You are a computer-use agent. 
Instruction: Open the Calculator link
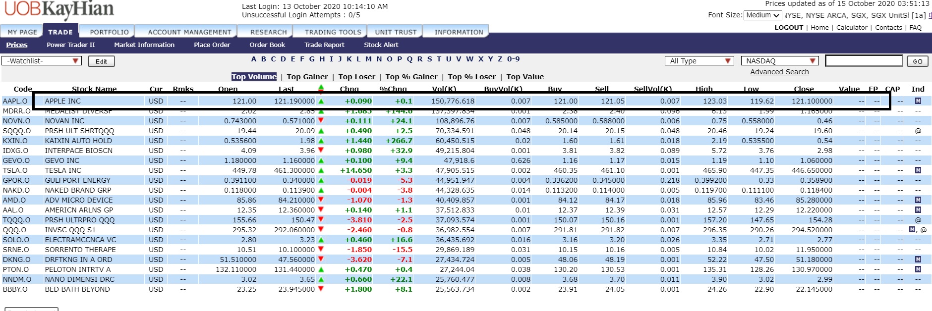(x=852, y=28)
